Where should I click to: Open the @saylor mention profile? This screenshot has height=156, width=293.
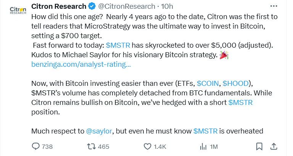[99, 131]
